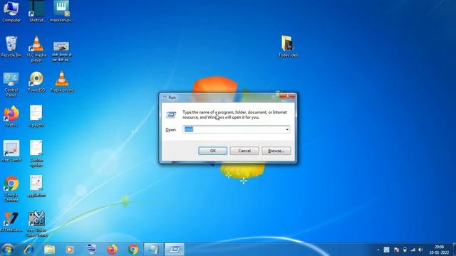Open the Recycle Bin icon
This screenshot has height=256, width=456.
(11, 46)
